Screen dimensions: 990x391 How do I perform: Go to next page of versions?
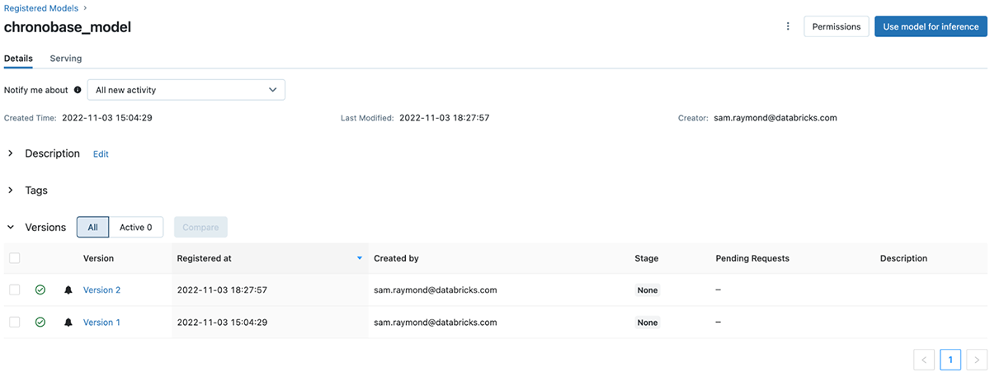(977, 360)
